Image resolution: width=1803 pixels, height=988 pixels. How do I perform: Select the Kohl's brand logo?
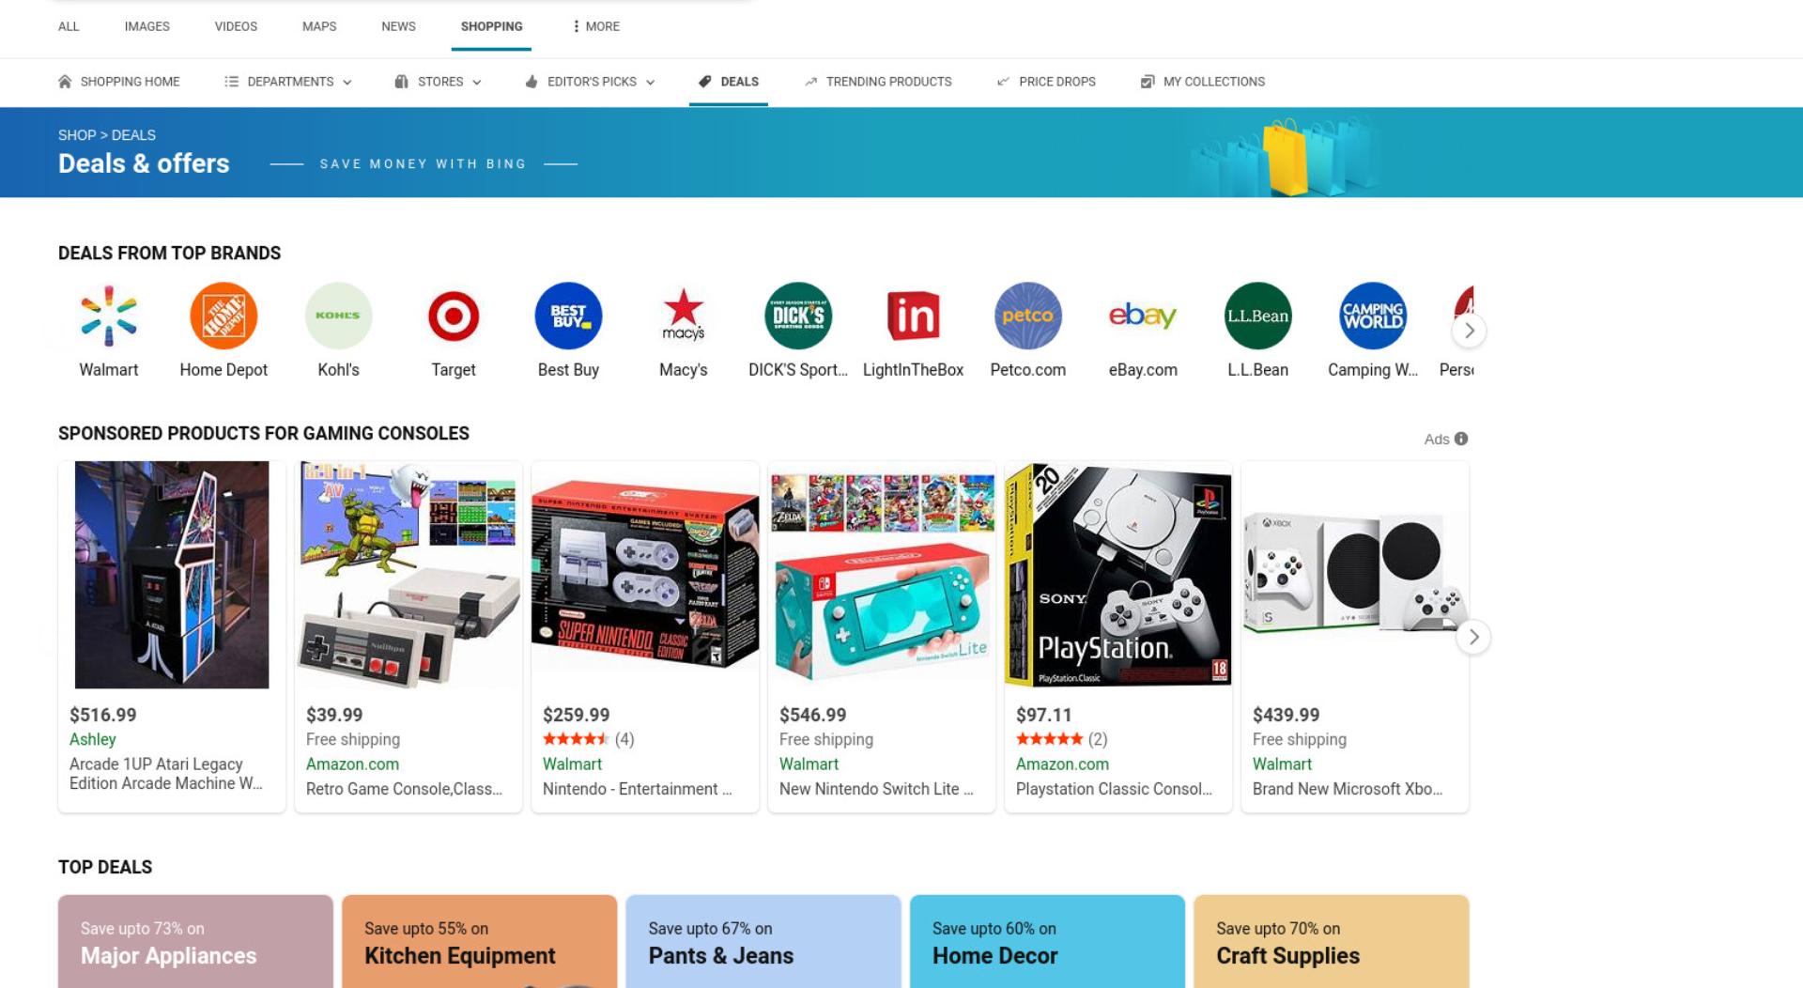(x=339, y=316)
